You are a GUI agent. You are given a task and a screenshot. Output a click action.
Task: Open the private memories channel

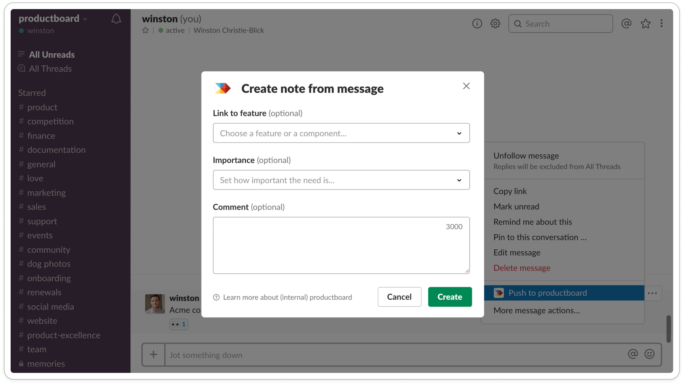pos(42,363)
